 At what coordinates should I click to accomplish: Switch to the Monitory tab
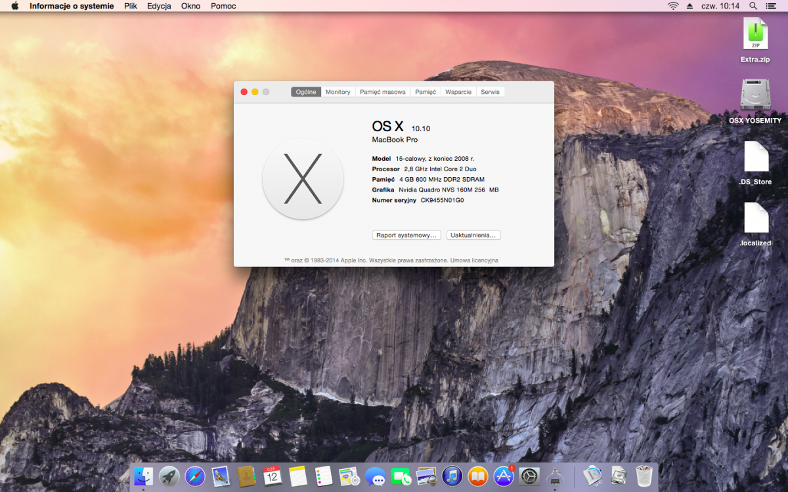click(338, 92)
